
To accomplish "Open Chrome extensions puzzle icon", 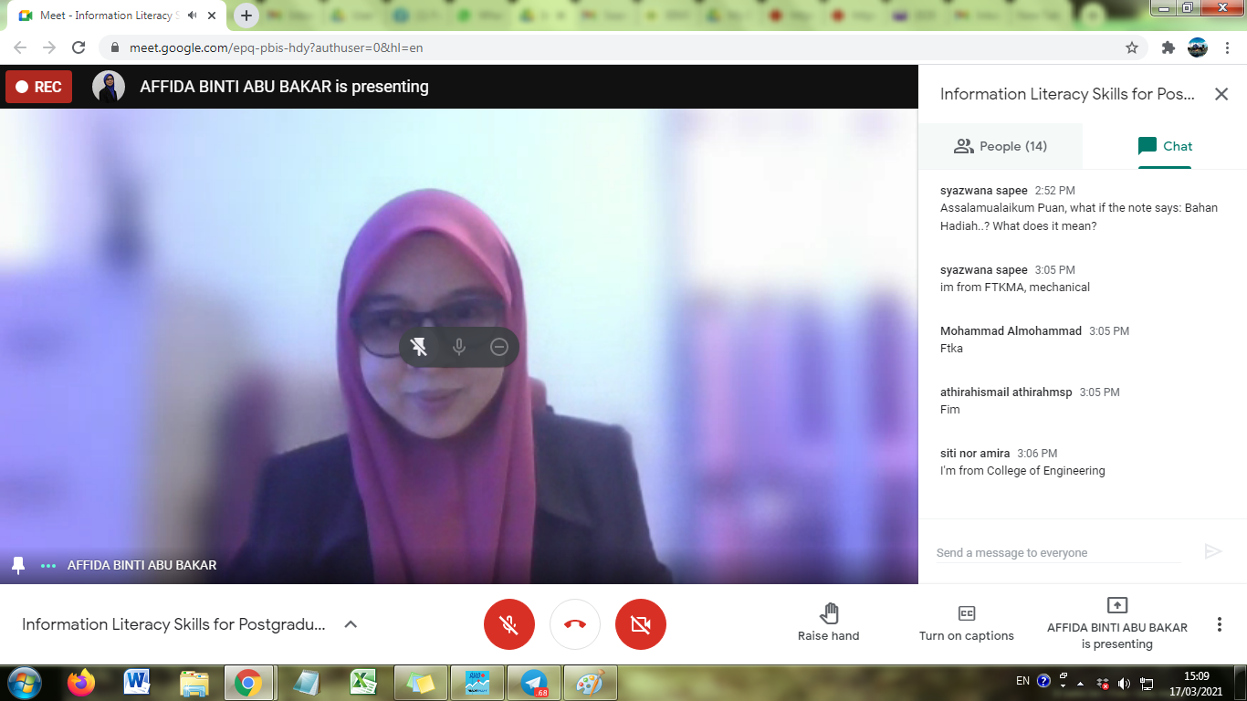I will coord(1168,47).
